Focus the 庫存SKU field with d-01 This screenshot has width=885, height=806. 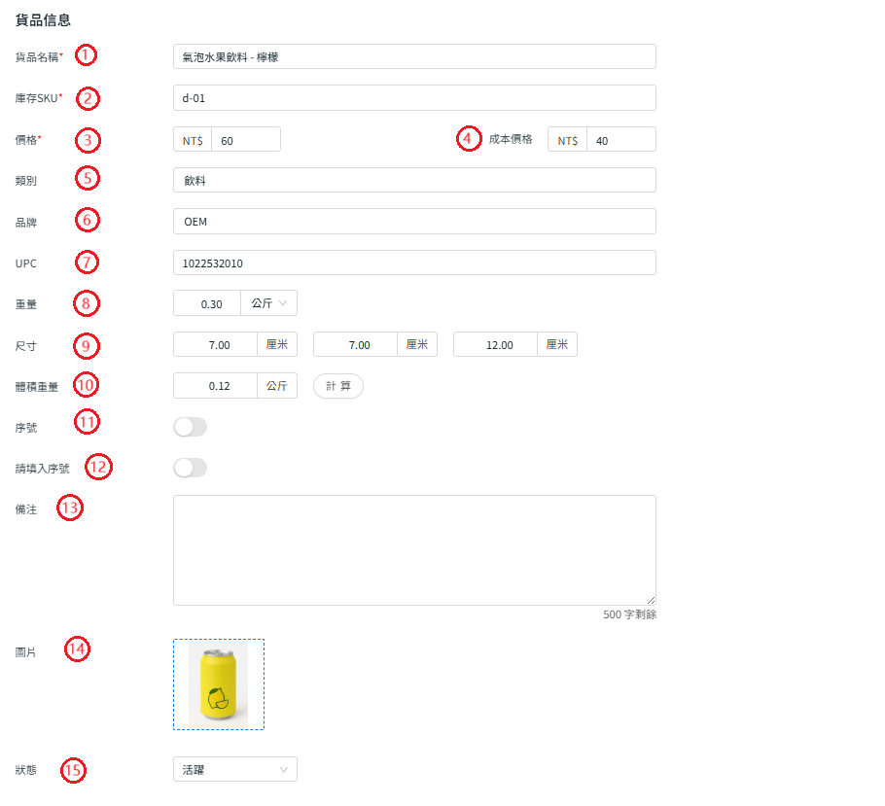414,97
